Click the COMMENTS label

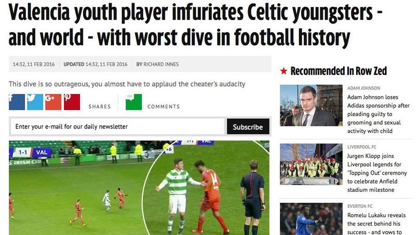click(164, 107)
